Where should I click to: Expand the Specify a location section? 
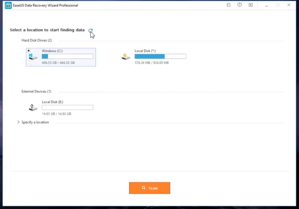click(18, 122)
